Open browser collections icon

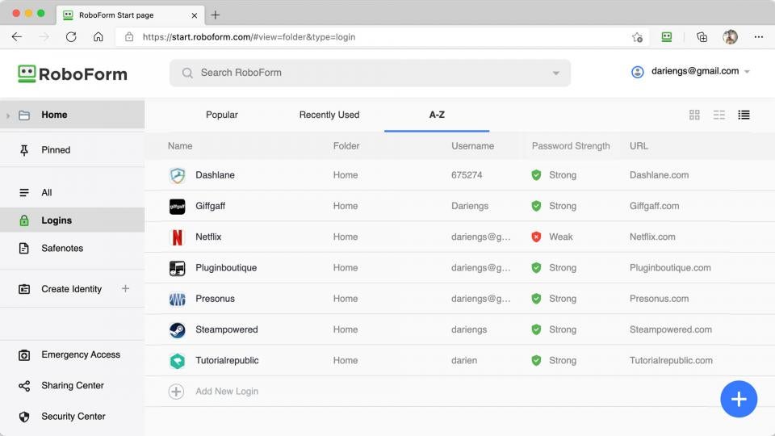click(702, 37)
